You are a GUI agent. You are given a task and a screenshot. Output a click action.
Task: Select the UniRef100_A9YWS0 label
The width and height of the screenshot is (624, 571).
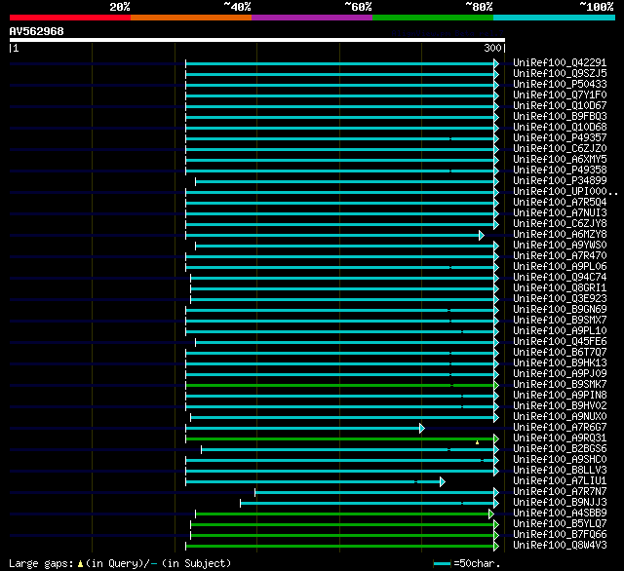point(560,246)
